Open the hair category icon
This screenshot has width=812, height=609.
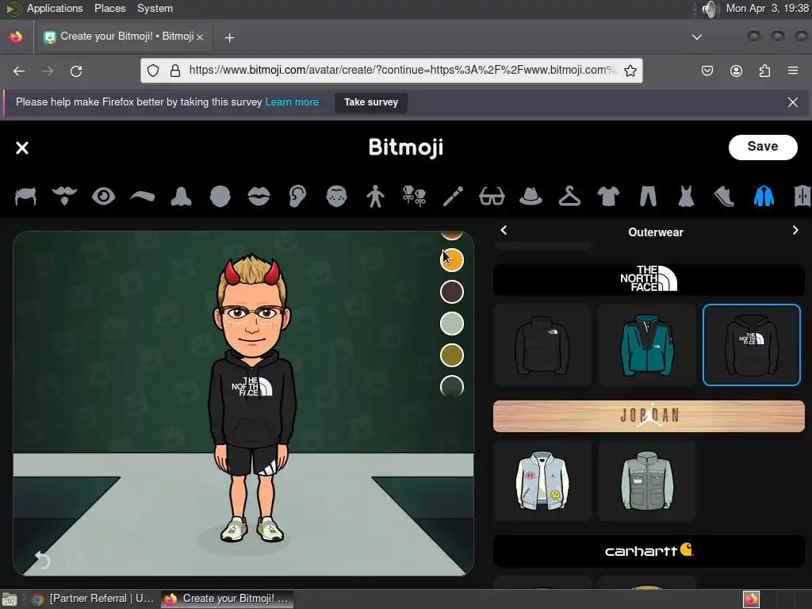click(25, 197)
